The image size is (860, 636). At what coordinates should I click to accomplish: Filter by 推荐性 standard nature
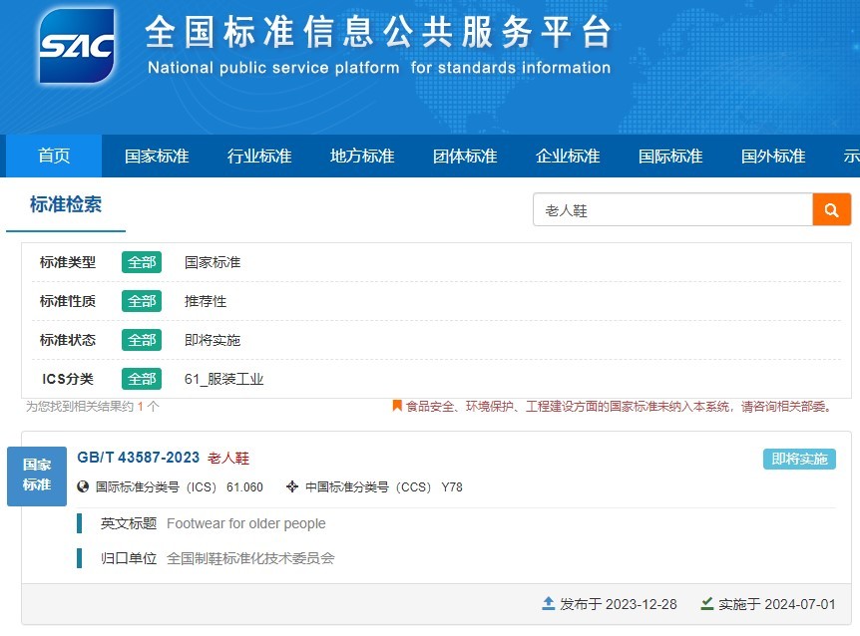click(x=206, y=301)
